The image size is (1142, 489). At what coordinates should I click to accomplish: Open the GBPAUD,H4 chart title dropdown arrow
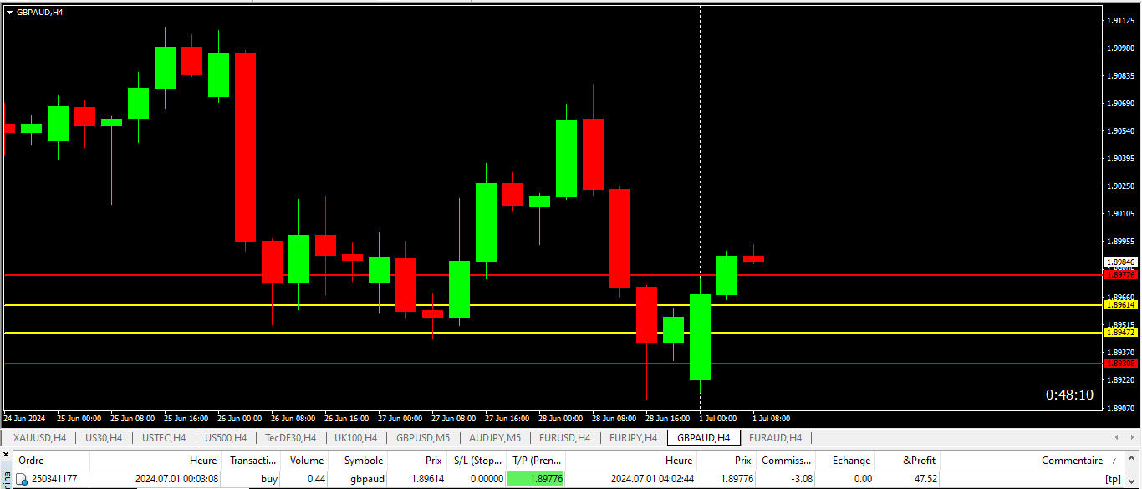(9, 12)
